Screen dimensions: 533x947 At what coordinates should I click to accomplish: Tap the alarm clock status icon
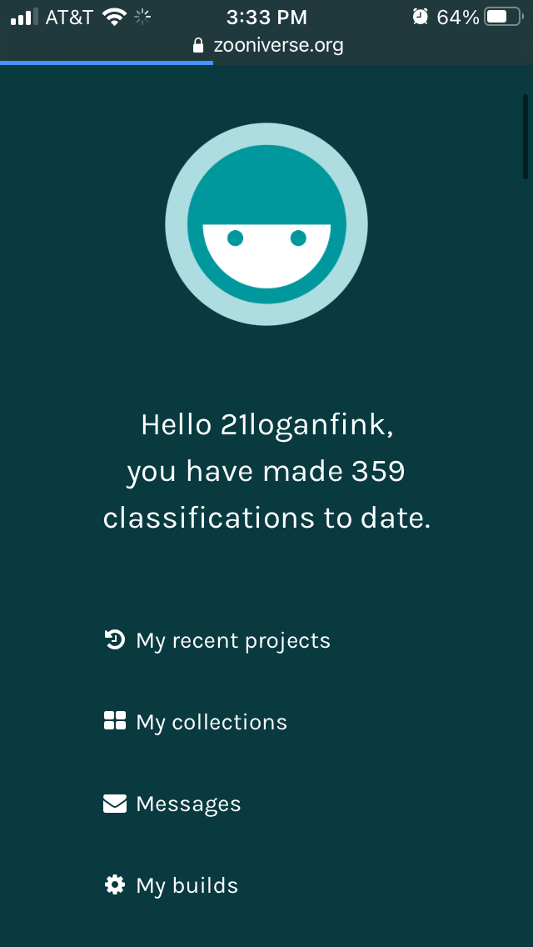(x=421, y=17)
